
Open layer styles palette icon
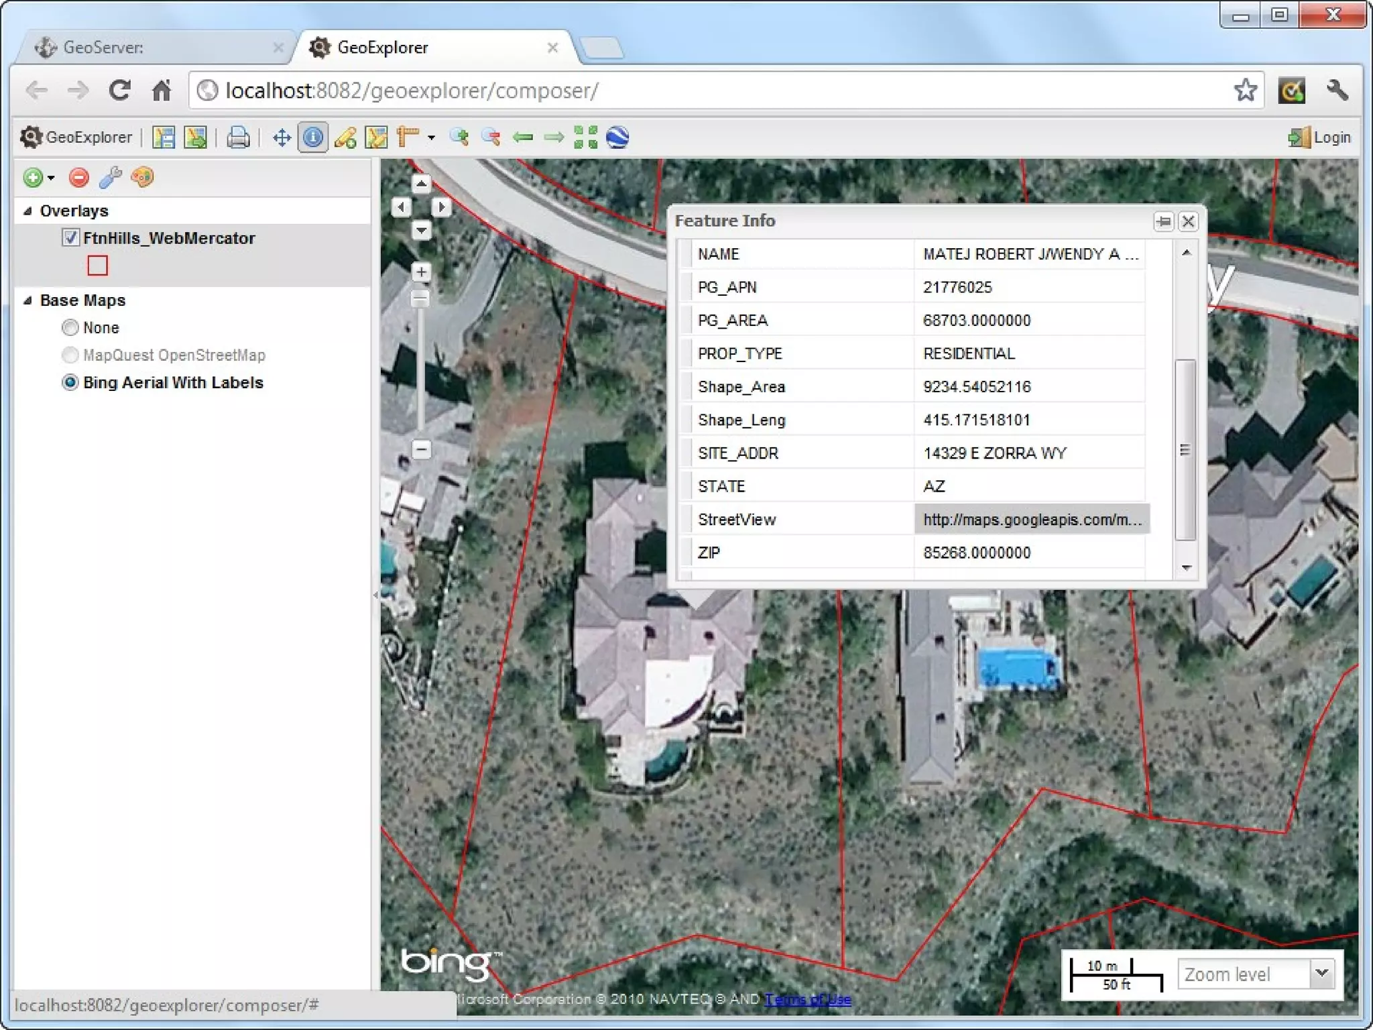pos(142,178)
